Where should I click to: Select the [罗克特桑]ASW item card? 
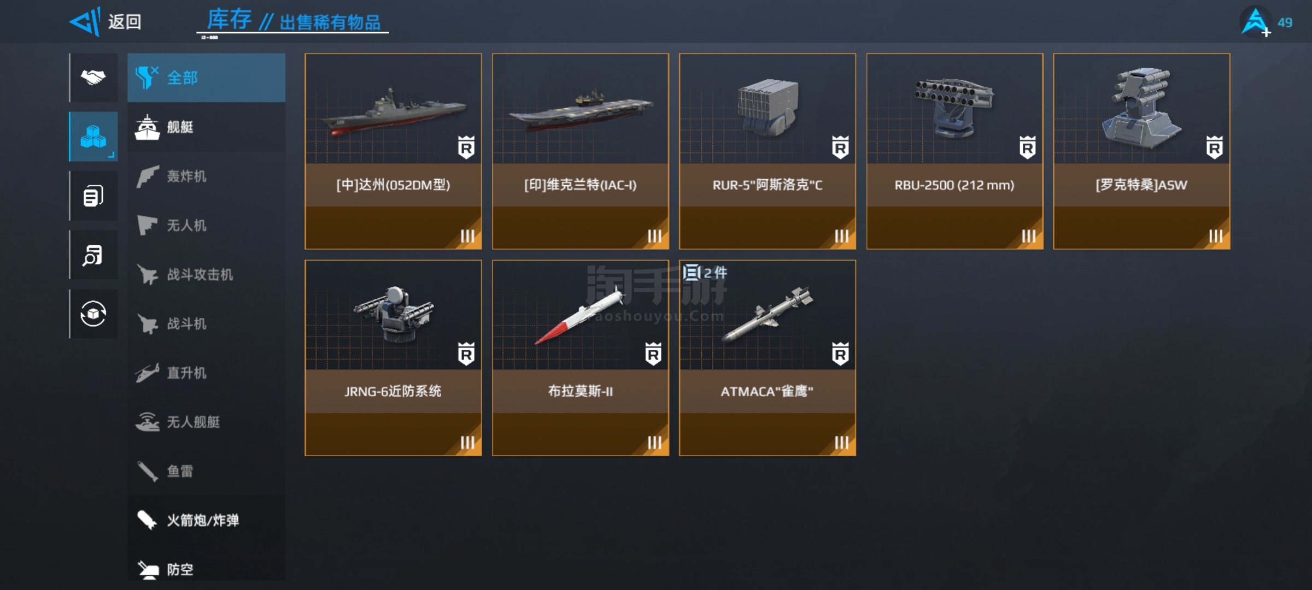(x=1142, y=151)
